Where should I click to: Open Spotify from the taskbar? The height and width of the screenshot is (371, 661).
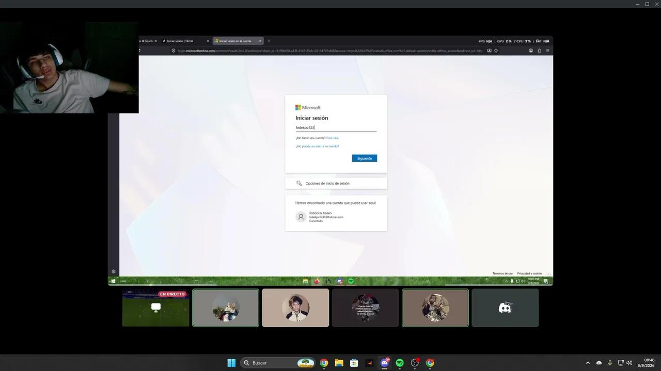(x=400, y=363)
